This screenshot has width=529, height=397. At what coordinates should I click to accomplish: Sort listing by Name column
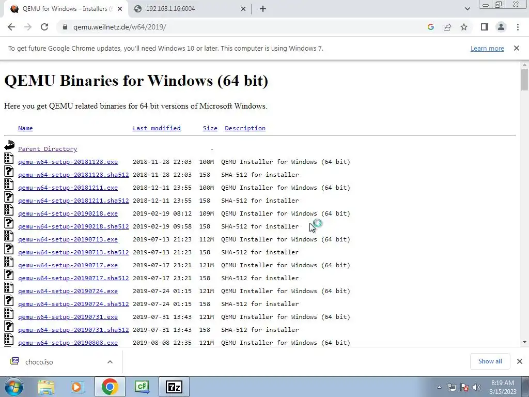click(25, 128)
